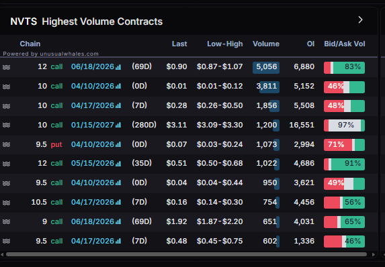Image resolution: width=385 pixels, height=267 pixels.
Task: Click the 91% bid/ask volume bar
Action: [x=344, y=164]
